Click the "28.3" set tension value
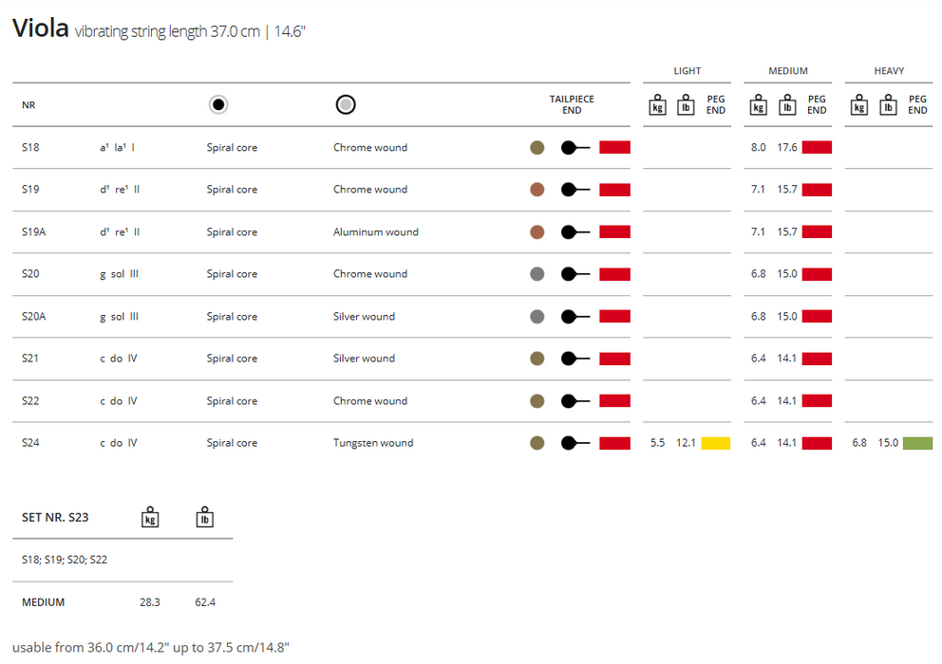942x664 pixels. [150, 602]
